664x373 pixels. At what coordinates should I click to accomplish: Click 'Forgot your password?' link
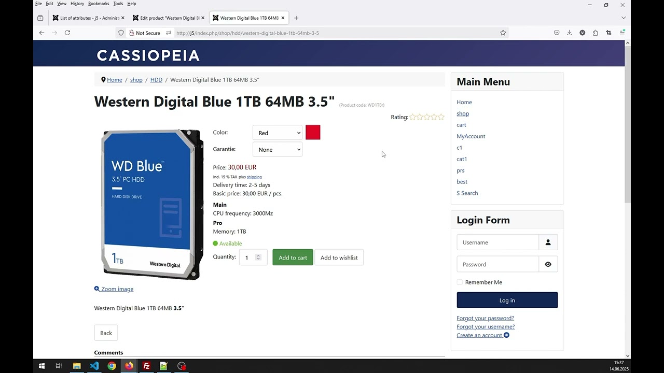tap(486, 318)
